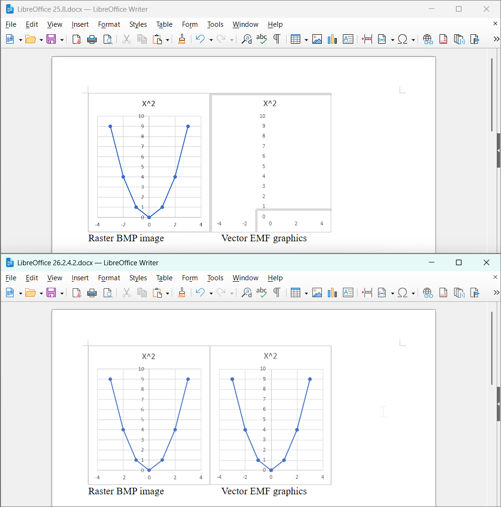This screenshot has height=507, width=501.
Task: Insert hyperlink in the 25.8.docx window
Action: click(428, 39)
